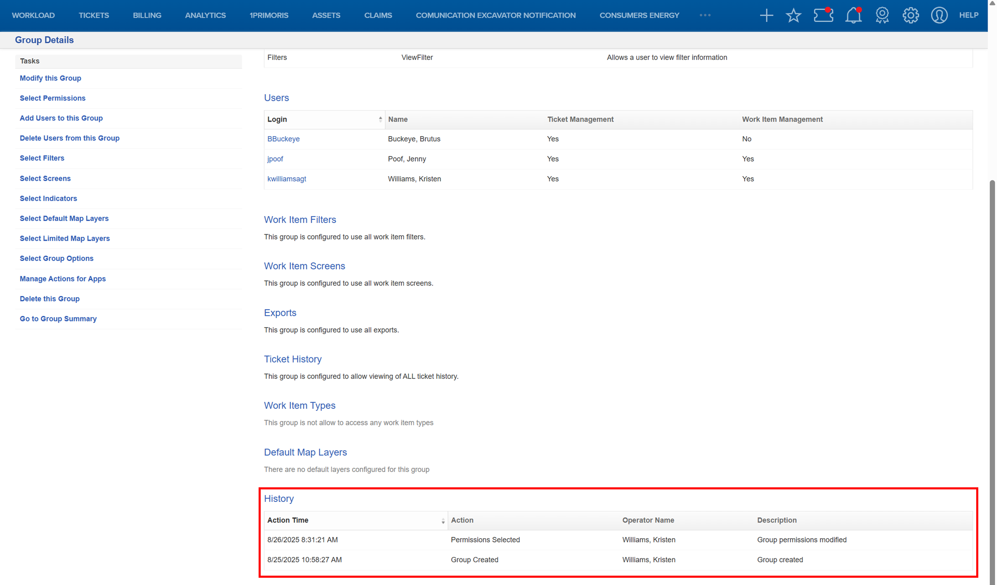Click Select Permissions task link
The height and width of the screenshot is (585, 997).
(52, 98)
